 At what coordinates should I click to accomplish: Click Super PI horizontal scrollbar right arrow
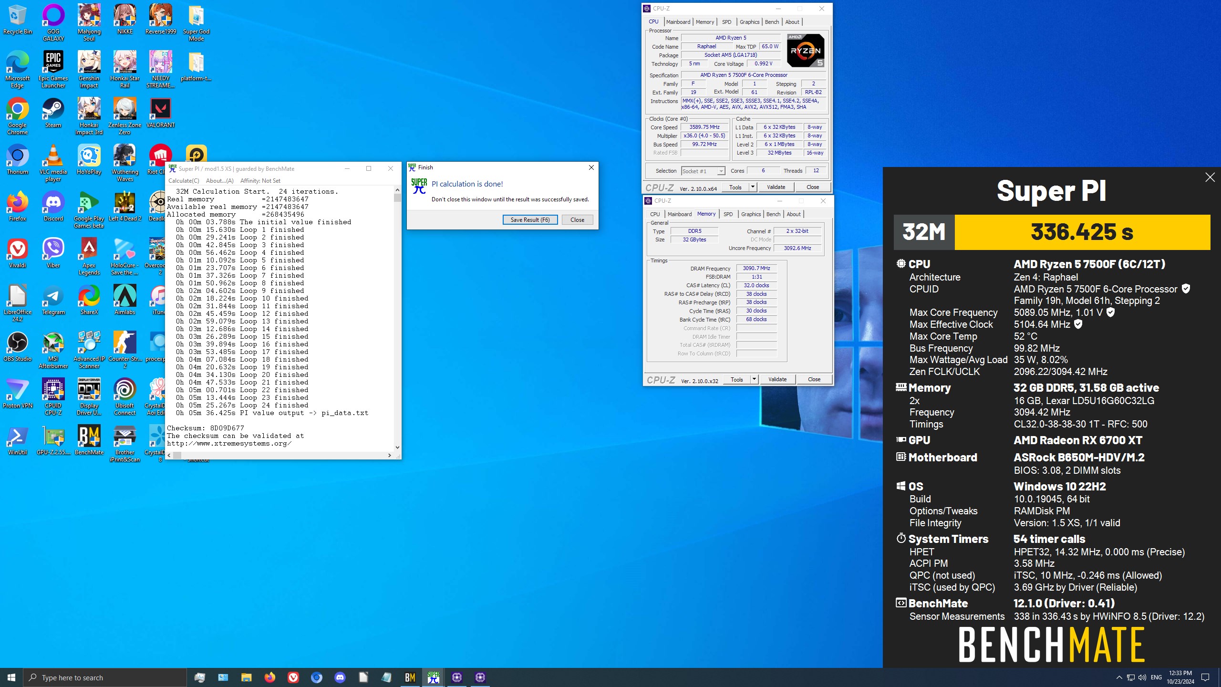(390, 456)
